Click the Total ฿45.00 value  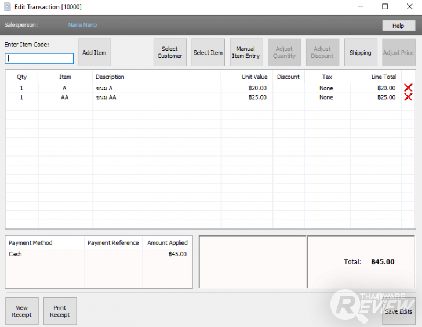coord(383,262)
